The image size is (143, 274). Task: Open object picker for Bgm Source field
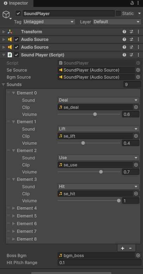pyautogui.click(x=138, y=77)
